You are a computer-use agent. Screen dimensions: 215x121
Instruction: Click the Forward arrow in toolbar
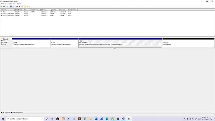click(x=4, y=7)
